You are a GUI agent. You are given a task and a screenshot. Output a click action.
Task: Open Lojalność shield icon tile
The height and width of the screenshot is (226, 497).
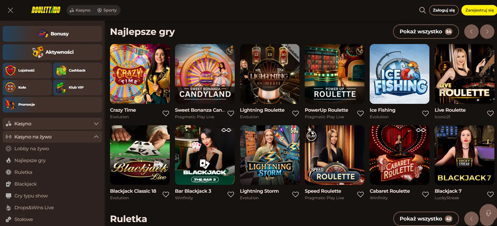27,70
